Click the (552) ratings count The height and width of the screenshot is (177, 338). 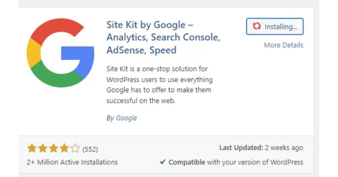(90, 149)
